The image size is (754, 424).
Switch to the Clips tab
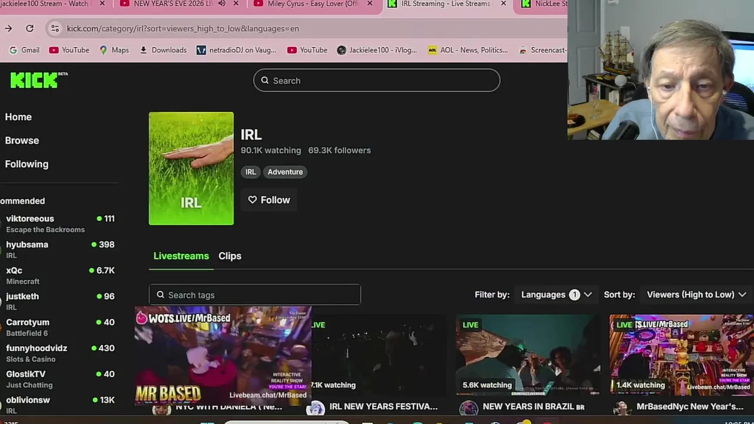pyautogui.click(x=230, y=256)
